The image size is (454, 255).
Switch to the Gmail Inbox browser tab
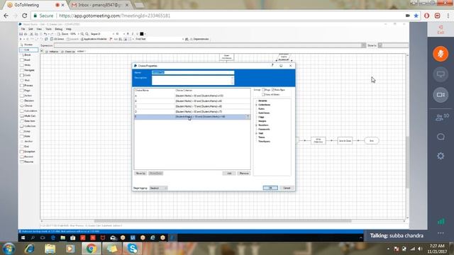[x=99, y=5]
